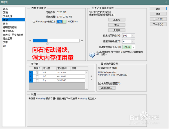The width and height of the screenshot is (169, 129).
Task: Select 文件处理 in the category list
Action: [x=14, y=16]
